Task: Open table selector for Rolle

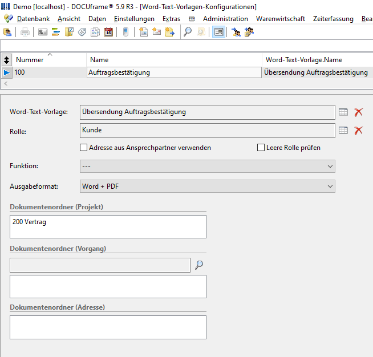Action: coord(343,131)
